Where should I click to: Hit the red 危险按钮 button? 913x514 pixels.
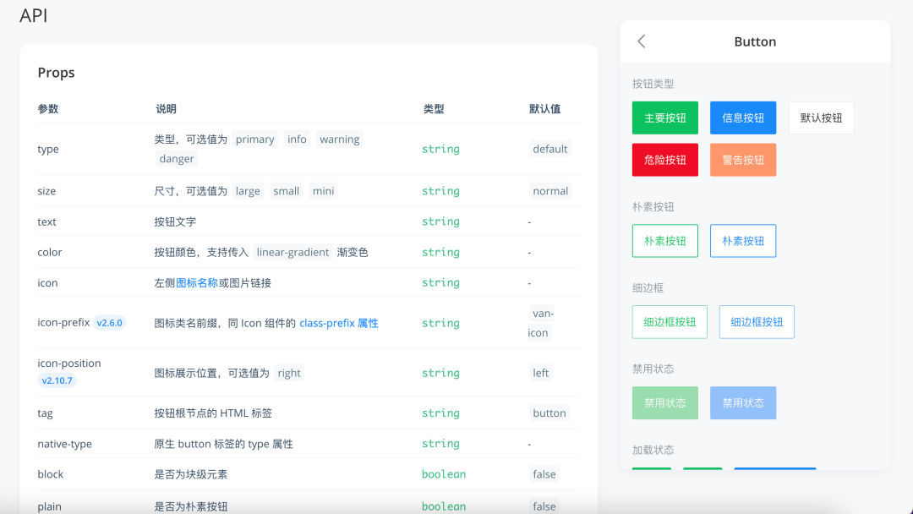(665, 160)
